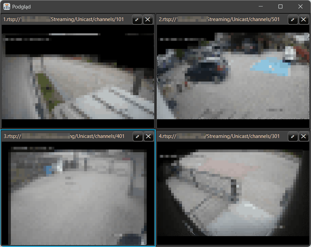
Task: Close the channels/101 stream panel
Action: (148, 20)
